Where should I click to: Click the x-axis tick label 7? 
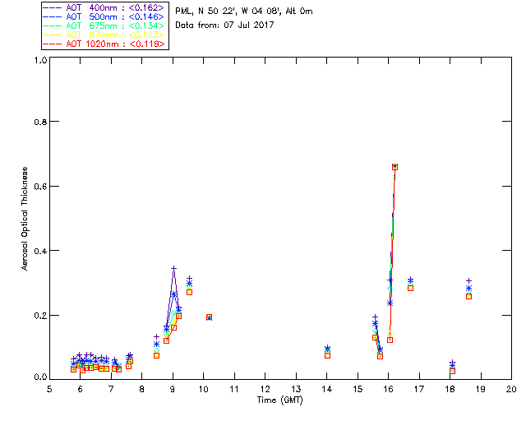pyautogui.click(x=111, y=389)
